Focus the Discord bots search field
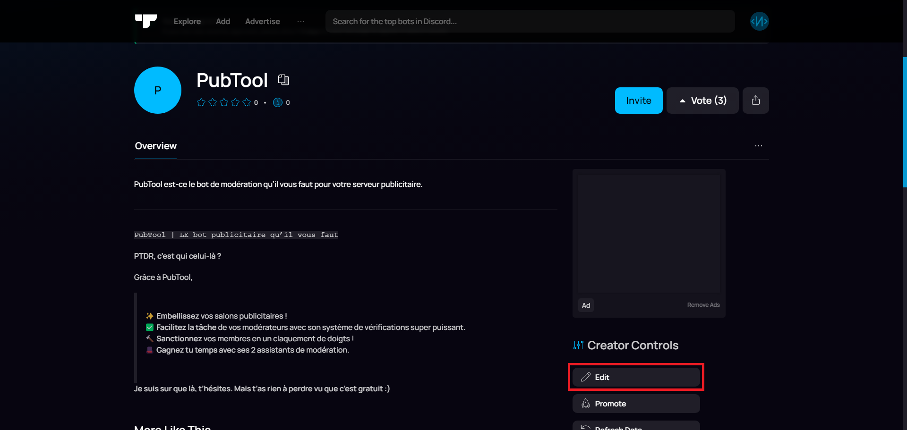The width and height of the screenshot is (907, 430). coord(530,22)
